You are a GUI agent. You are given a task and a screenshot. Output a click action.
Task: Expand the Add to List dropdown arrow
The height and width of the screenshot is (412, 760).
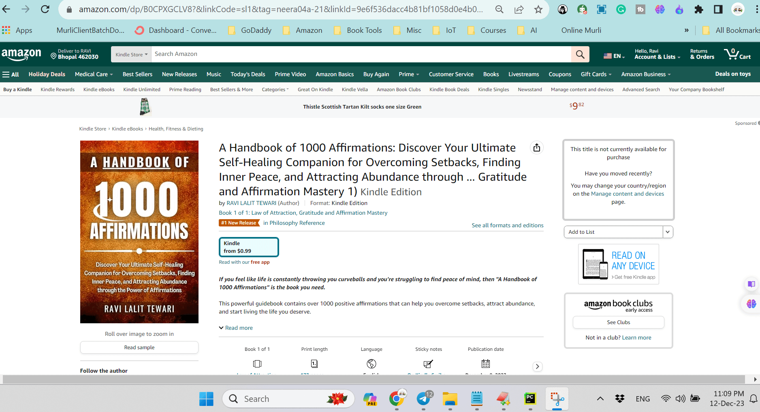point(668,232)
